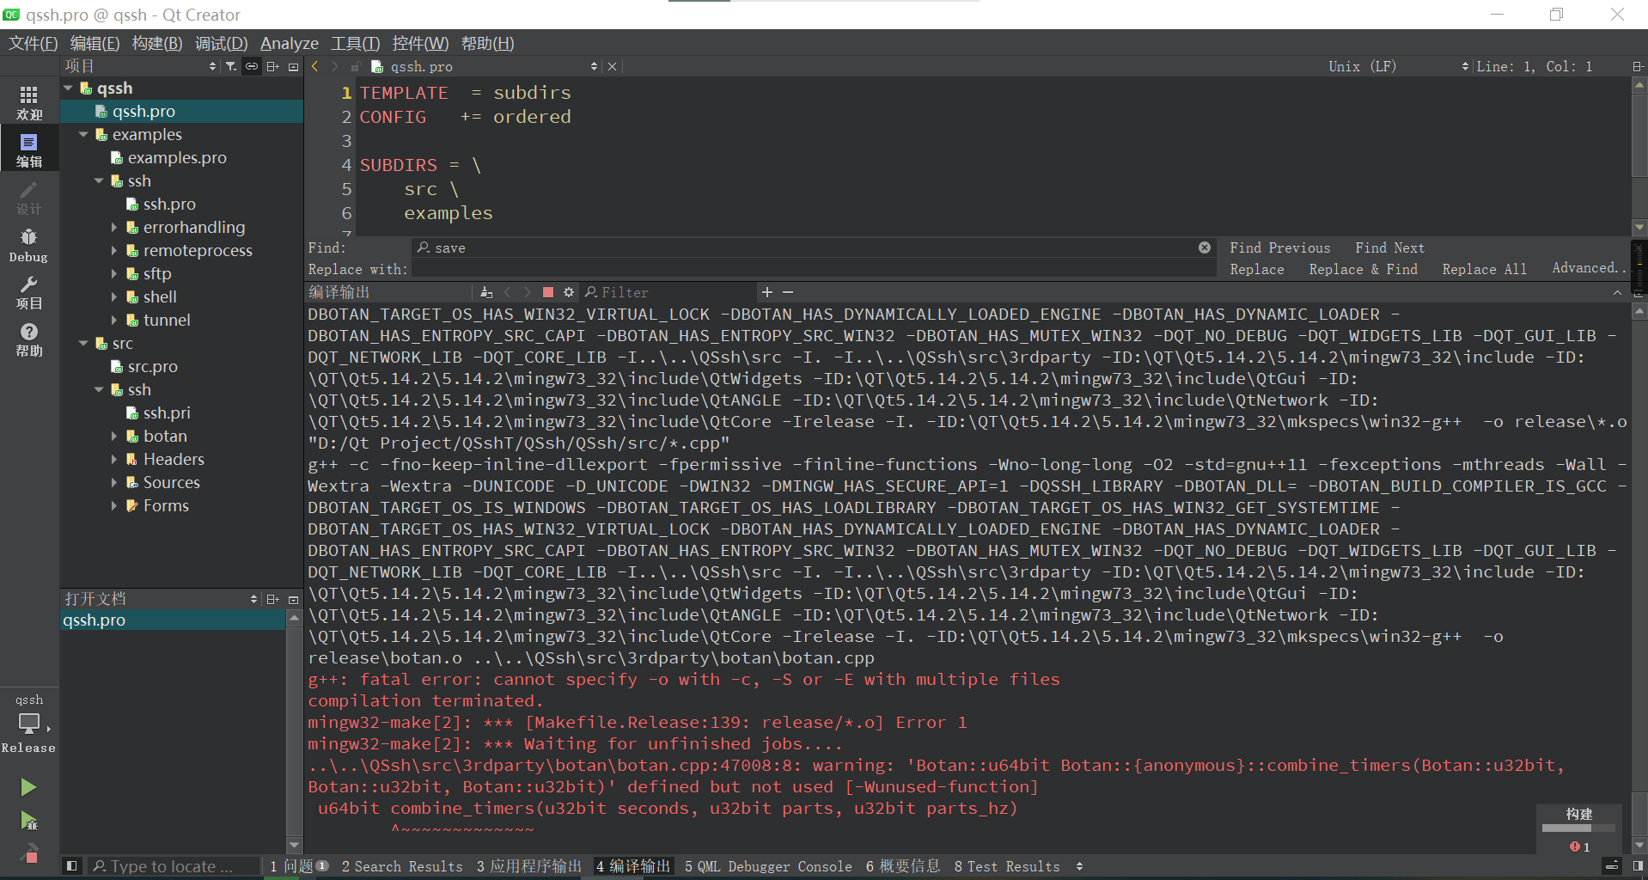Switch to 1 问题 issues pane
This screenshot has width=1648, height=880.
(x=299, y=866)
